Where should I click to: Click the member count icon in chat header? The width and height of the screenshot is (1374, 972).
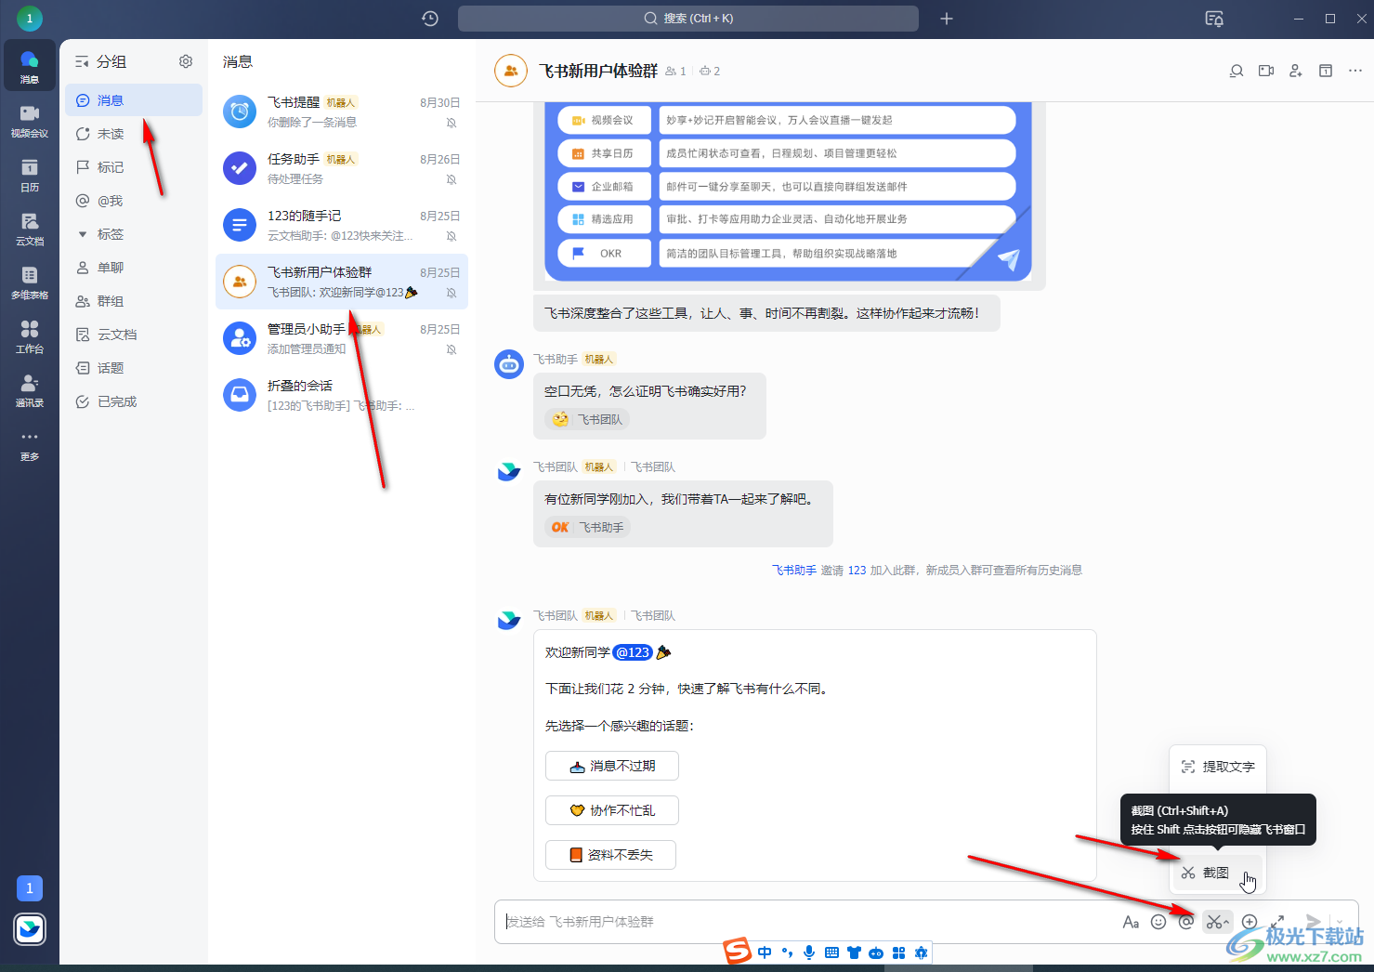675,71
